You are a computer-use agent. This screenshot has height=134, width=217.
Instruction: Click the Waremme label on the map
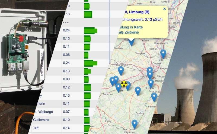pyautogui.click(x=122, y=65)
